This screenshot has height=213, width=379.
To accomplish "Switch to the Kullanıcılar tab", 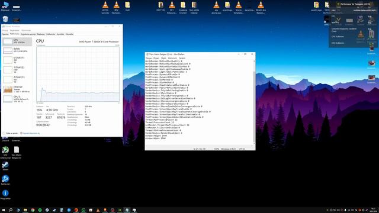I will click(51, 34).
